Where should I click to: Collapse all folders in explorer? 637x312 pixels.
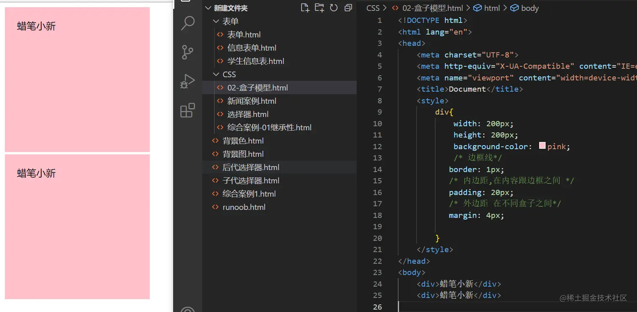coord(348,8)
